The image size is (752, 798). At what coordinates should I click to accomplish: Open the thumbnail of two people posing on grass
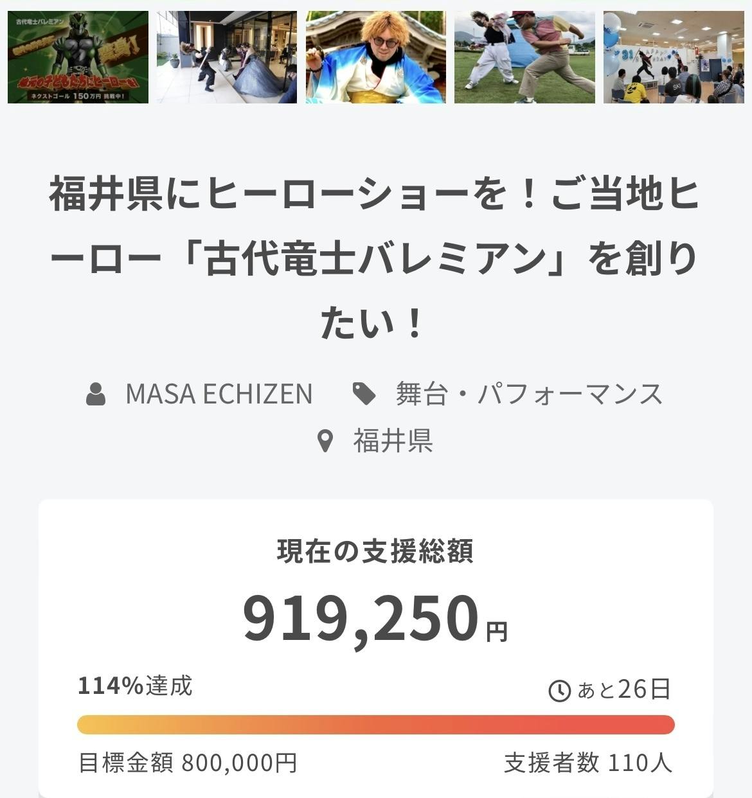[x=524, y=57]
